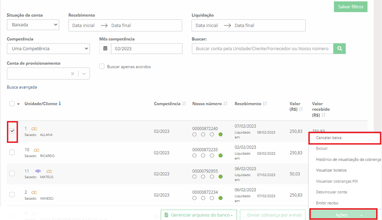Image resolution: width=382 pixels, height=220 pixels.
Task: Choose Excluir from the actions menu
Action: click(322, 148)
